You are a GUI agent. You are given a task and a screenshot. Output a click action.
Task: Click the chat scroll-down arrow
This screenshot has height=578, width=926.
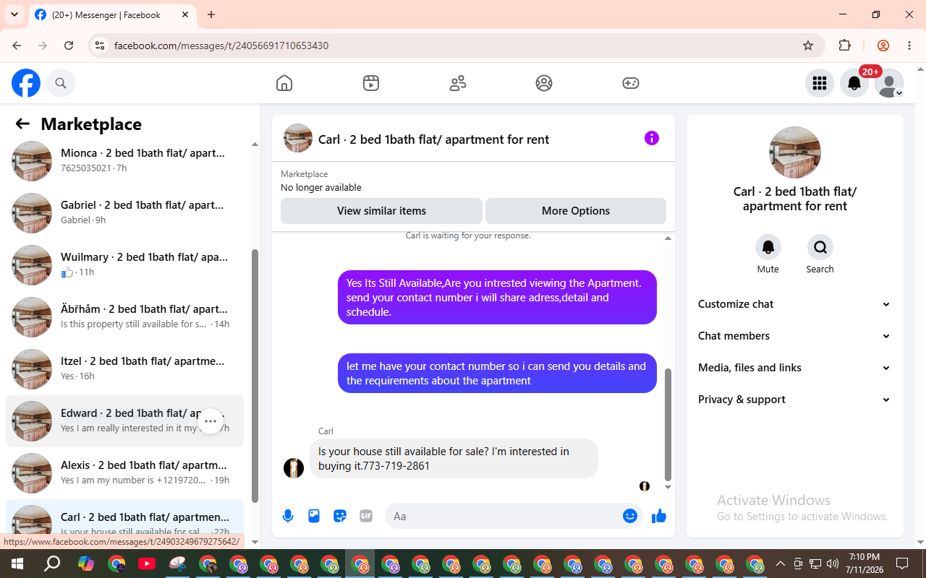tap(668, 487)
